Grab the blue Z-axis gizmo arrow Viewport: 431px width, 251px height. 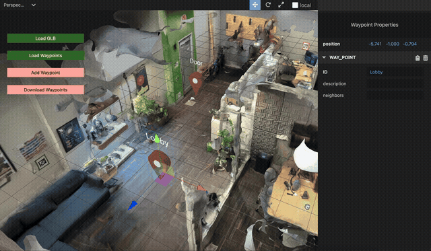click(133, 205)
